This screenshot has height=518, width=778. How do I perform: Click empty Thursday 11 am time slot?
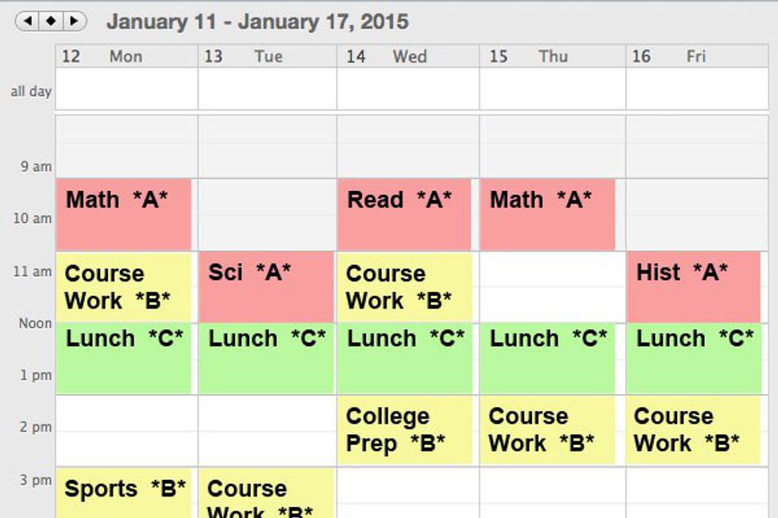[552, 287]
